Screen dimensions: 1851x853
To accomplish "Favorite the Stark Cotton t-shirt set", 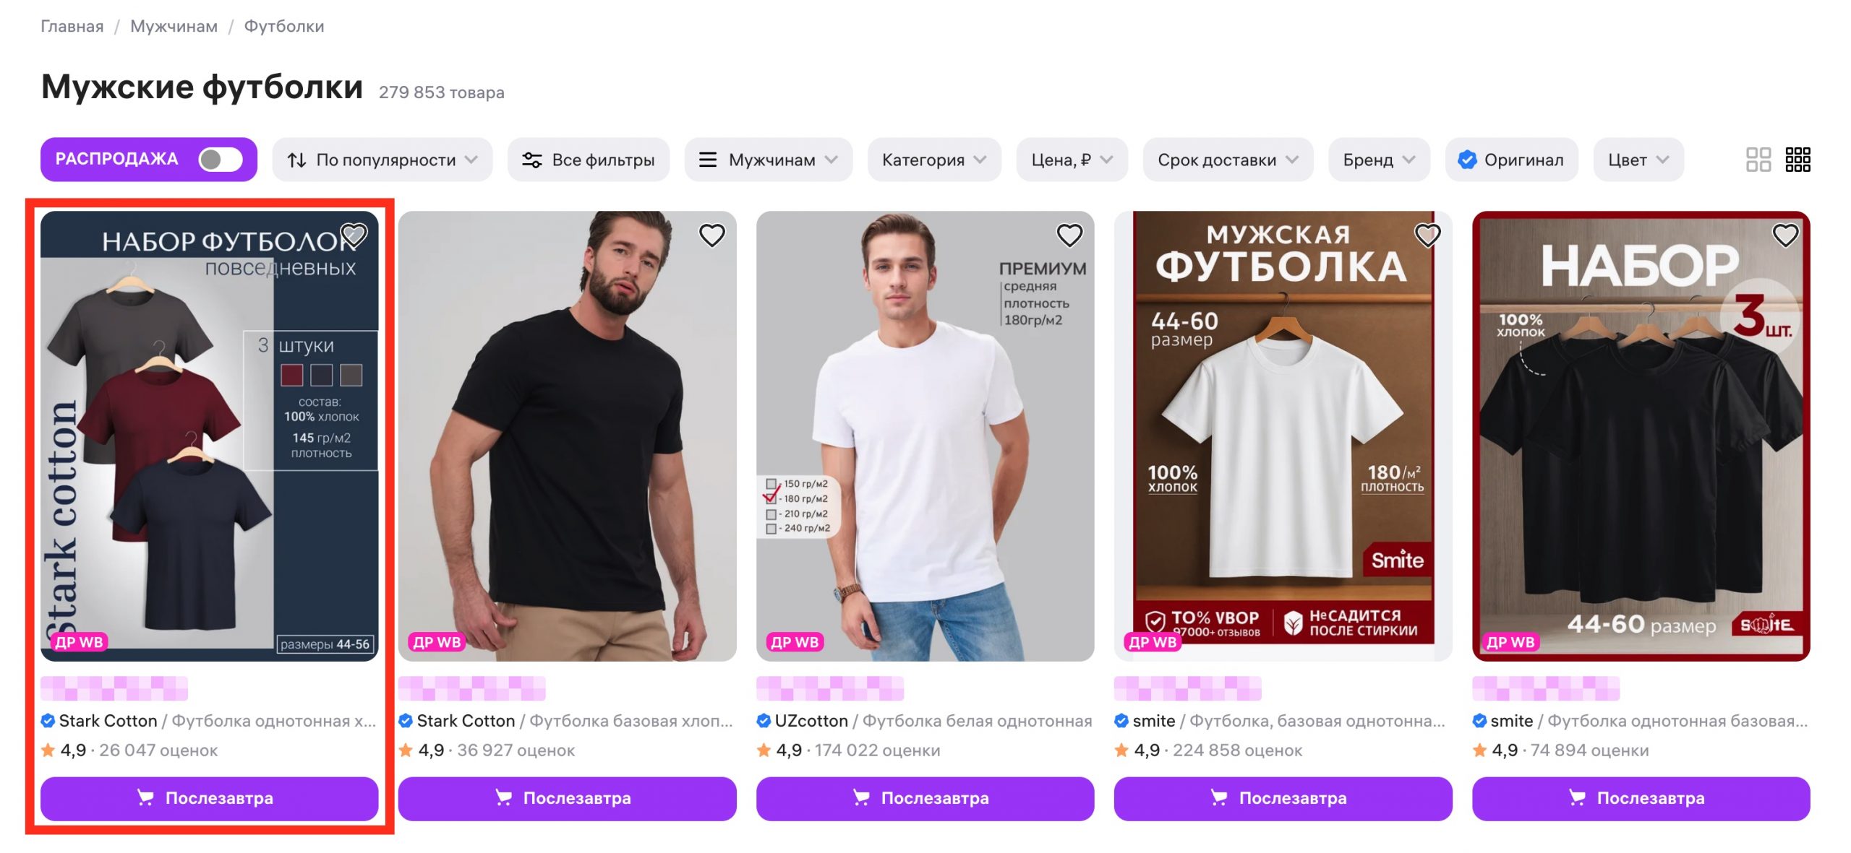I will click(x=354, y=235).
